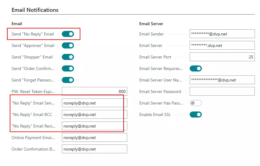Toggle the Email Server Requires... switch
Screen dimensions: 260x166
(x=195, y=68)
